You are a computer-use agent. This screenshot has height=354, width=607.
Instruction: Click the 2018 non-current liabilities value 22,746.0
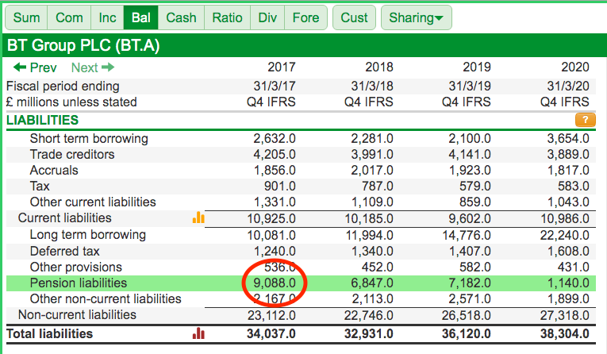coord(368,315)
